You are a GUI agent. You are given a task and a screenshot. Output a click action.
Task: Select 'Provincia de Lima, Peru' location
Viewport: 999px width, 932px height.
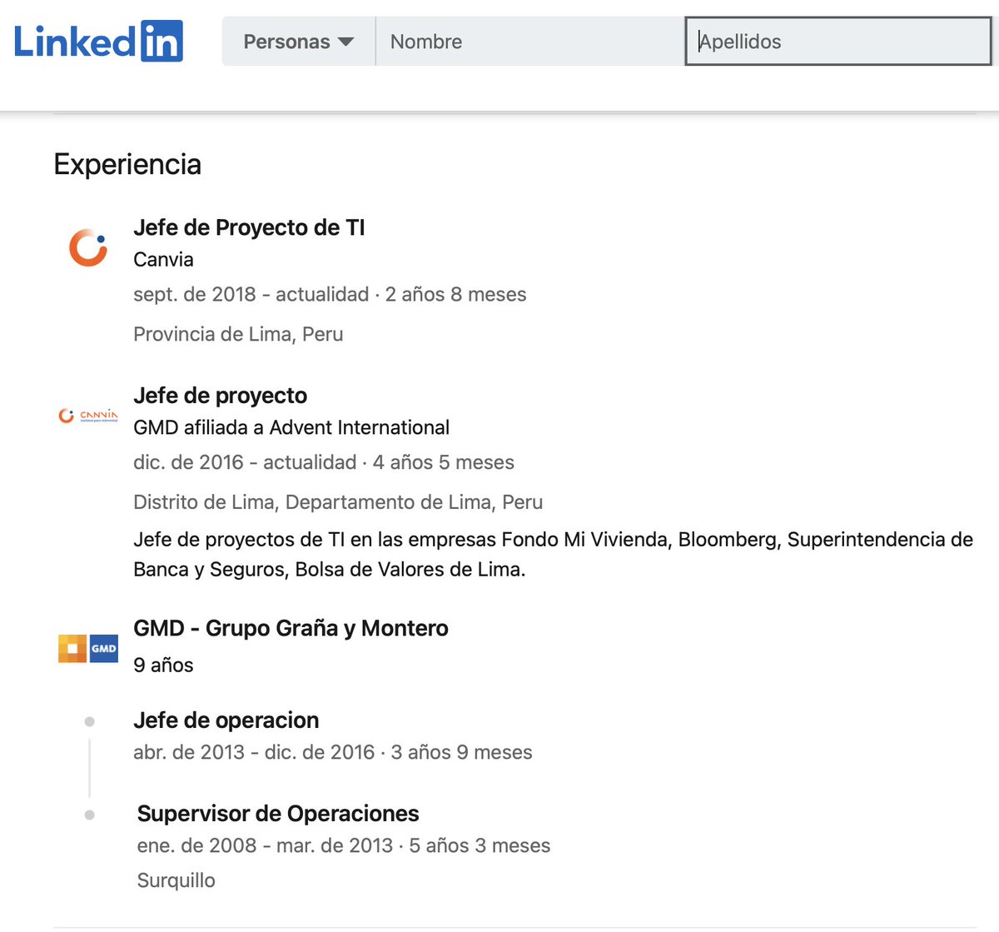pyautogui.click(x=238, y=334)
